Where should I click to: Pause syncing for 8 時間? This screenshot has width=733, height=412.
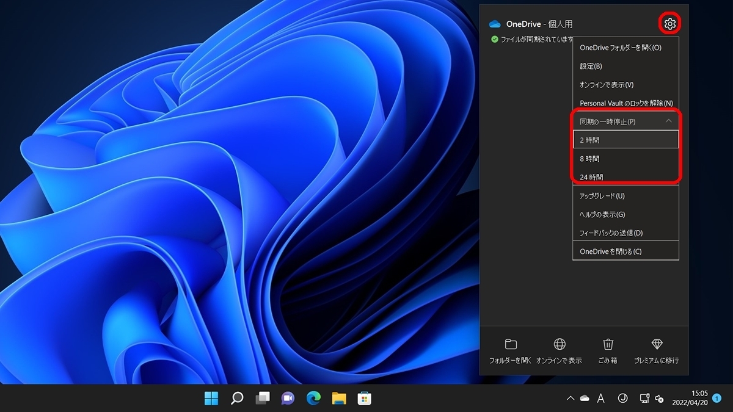pos(625,159)
